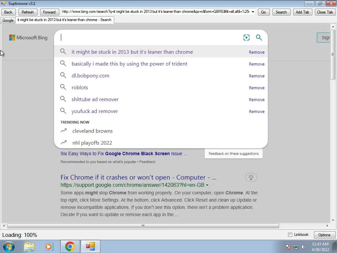Click 'Feedback on these suggestions'
337x253 pixels.
234,154
